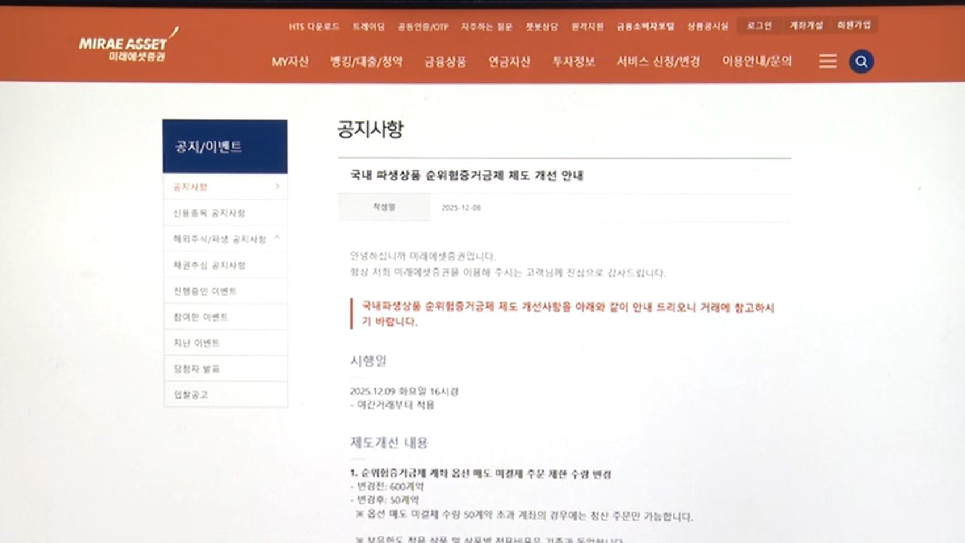The image size is (965, 543).
Task: Open the hamburger full menu icon
Action: click(x=827, y=61)
